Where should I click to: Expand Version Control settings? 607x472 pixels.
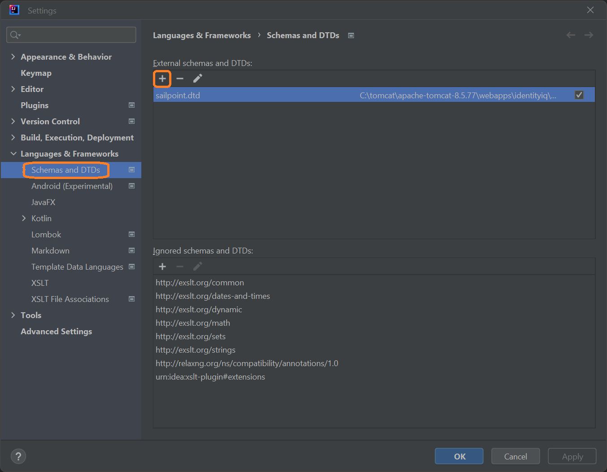[13, 121]
